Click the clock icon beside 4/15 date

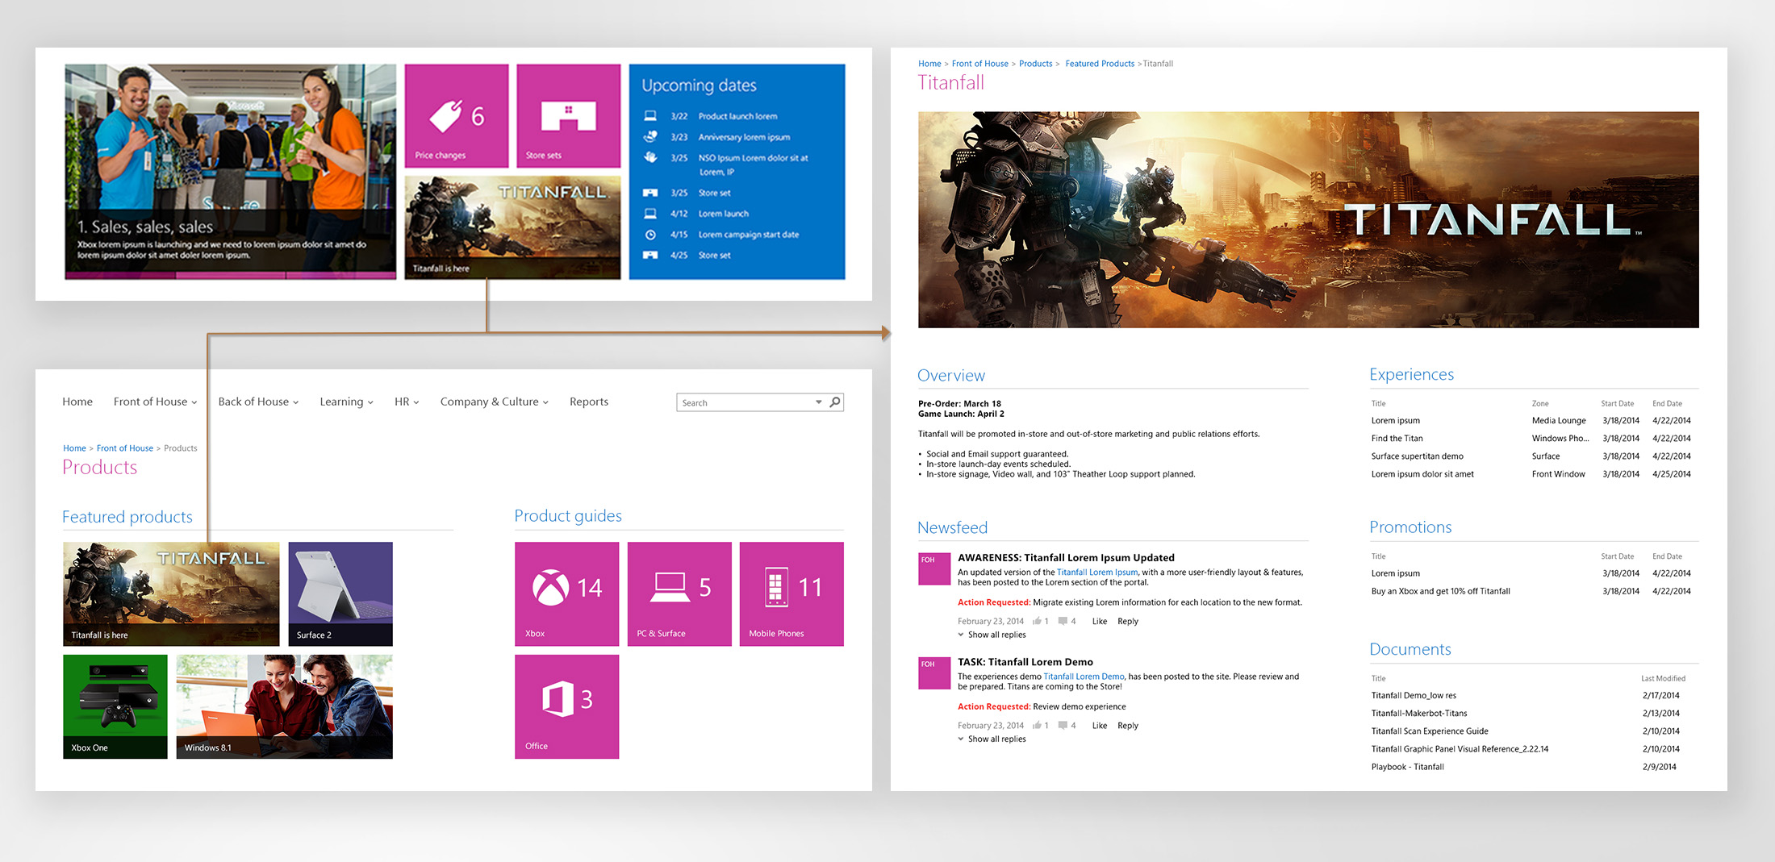(650, 235)
